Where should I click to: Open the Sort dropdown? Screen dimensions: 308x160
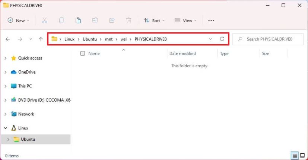point(154,20)
